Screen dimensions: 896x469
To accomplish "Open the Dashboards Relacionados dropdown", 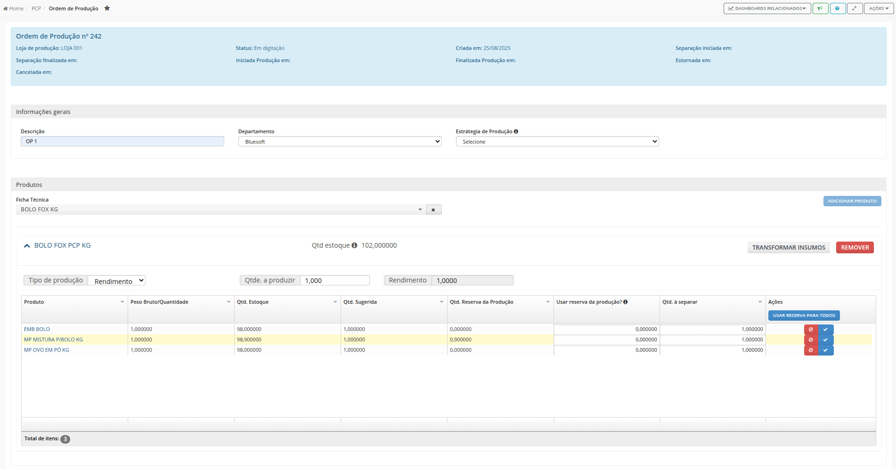I will 767,8.
